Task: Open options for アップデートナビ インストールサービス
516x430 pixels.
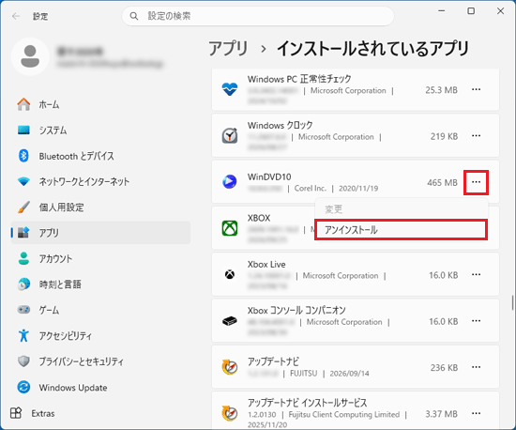Action: [x=476, y=413]
